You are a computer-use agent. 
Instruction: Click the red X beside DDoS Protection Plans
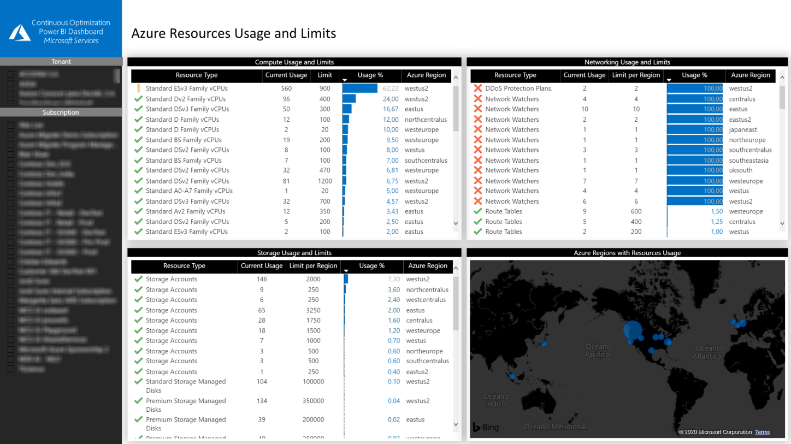[x=478, y=88]
